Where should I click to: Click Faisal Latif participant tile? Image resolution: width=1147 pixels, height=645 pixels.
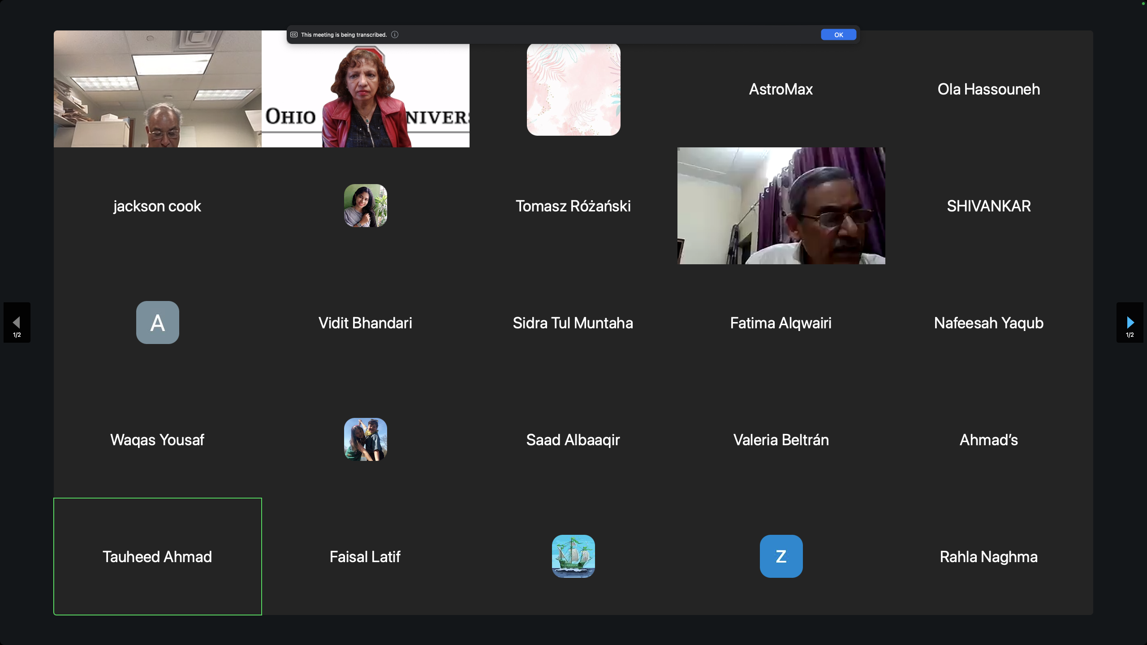click(365, 556)
